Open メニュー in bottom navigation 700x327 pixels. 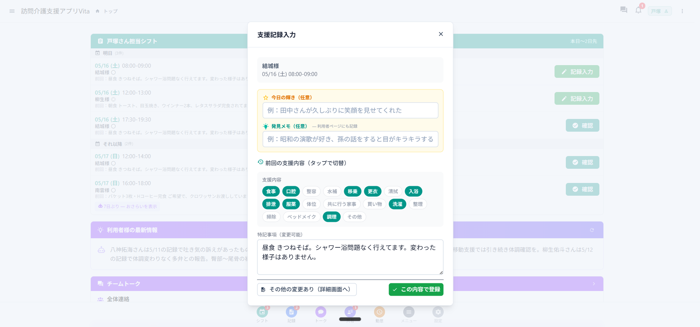[x=409, y=314]
